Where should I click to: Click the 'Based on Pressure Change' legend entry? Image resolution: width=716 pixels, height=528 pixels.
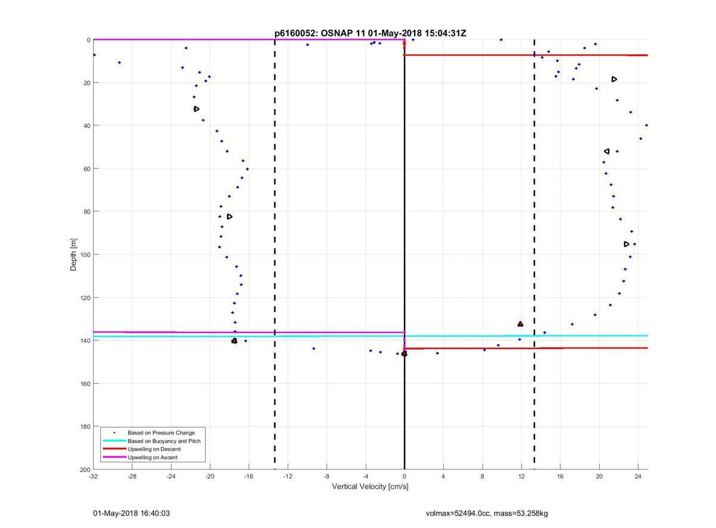pyautogui.click(x=161, y=433)
